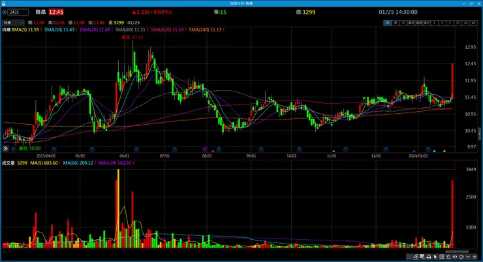483x262 pixels.
Task: Click the horizontal scrollbar thumb under volume chart
Action: [x=457, y=252]
